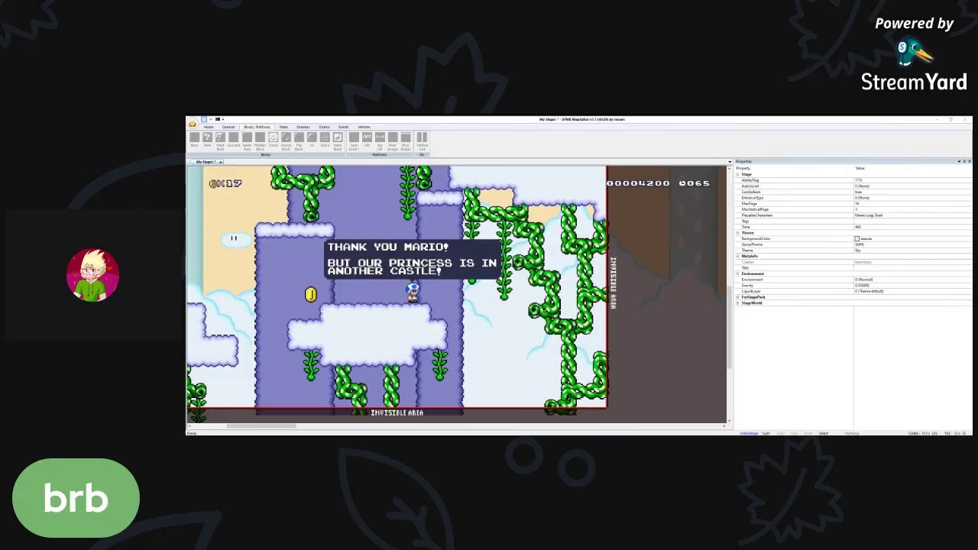Select the Cloud block tool
978x550 pixels.
[274, 141]
